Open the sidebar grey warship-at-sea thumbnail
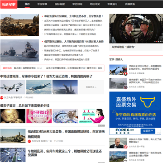163x163 pixels. click(118, 83)
